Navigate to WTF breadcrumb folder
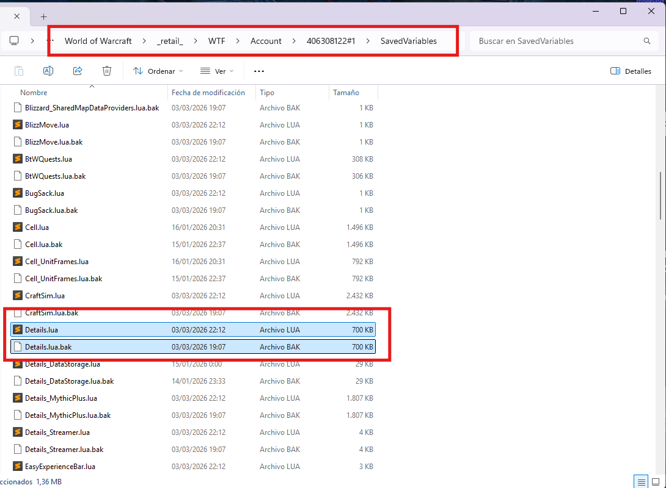666x488 pixels. coord(217,41)
